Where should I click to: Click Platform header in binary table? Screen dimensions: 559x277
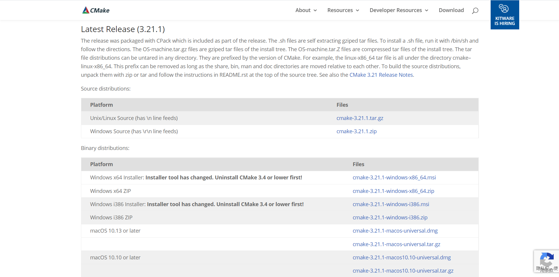coord(101,164)
